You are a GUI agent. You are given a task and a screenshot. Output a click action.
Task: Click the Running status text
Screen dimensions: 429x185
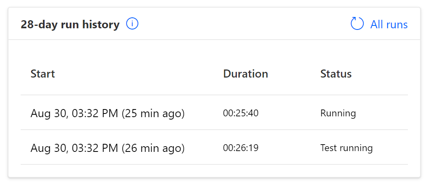[x=338, y=114]
